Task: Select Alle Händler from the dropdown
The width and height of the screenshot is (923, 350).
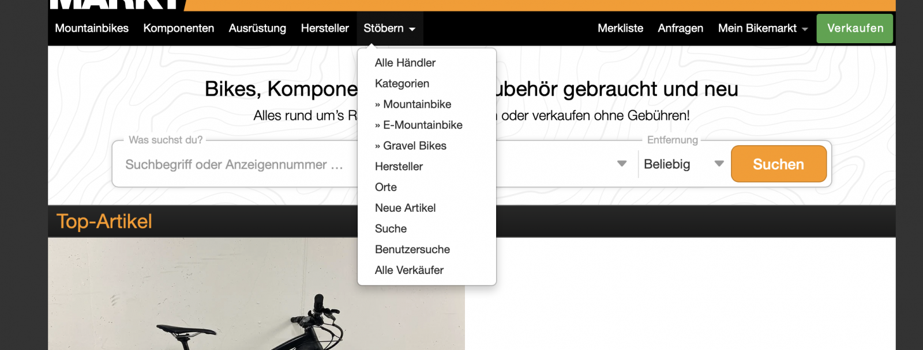Action: click(405, 63)
